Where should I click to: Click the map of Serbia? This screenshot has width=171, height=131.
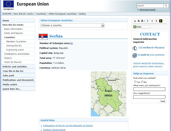(x=109, y=94)
